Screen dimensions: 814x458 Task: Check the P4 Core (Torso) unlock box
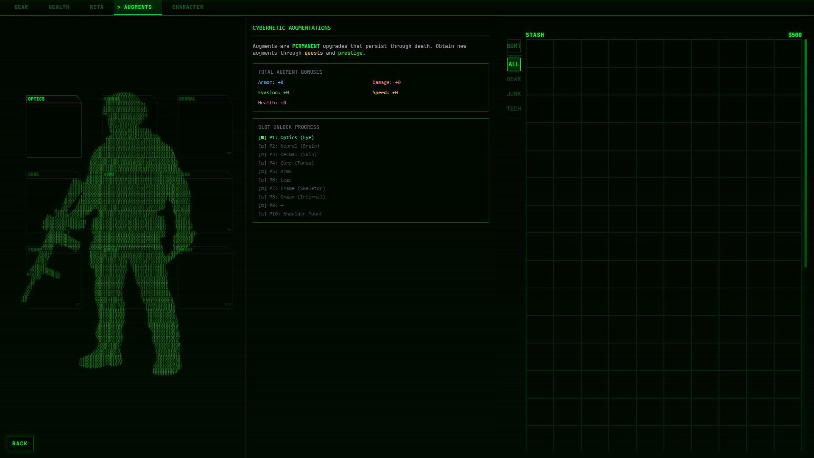(x=262, y=163)
